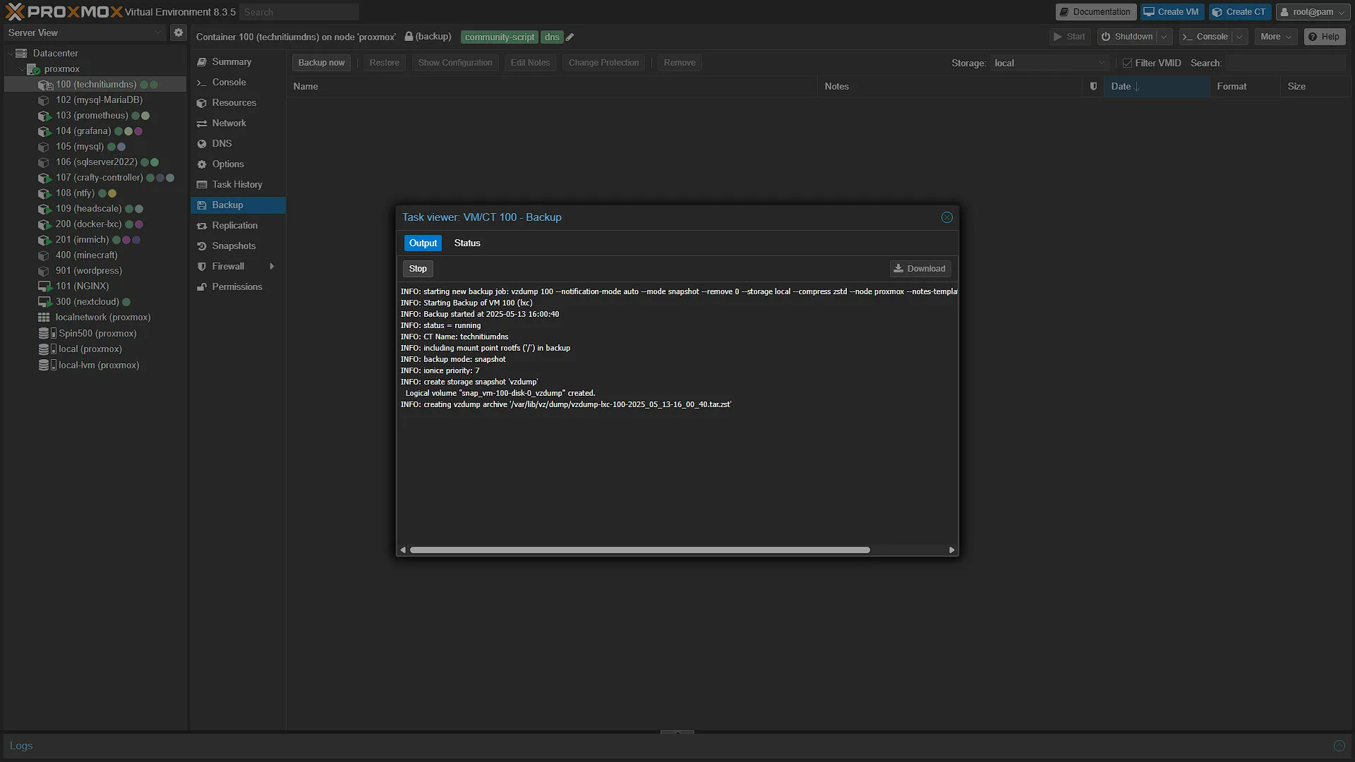1355x762 pixels.
Task: Open the Backup menu item
Action: tap(239, 205)
